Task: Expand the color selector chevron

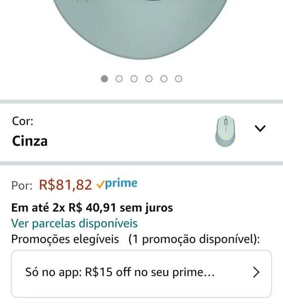Action: [x=260, y=129]
